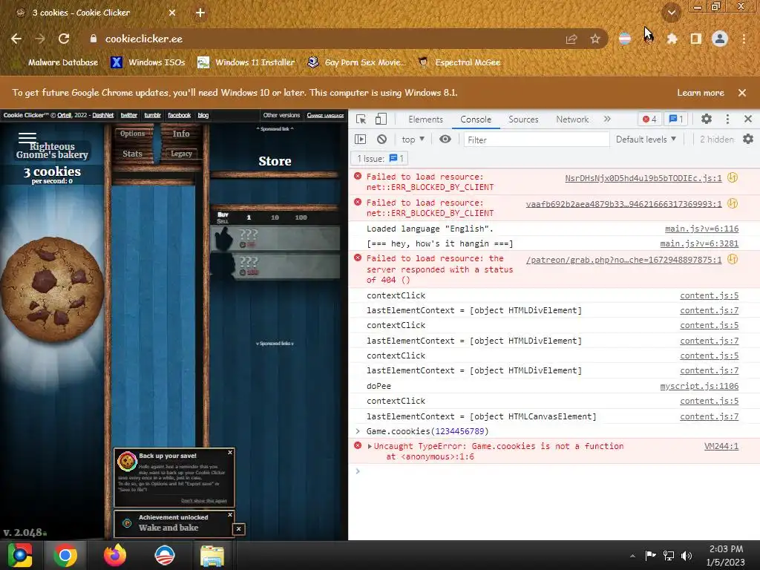Dismiss the Chrome update notice
This screenshot has height=570, width=760.
pos(741,93)
